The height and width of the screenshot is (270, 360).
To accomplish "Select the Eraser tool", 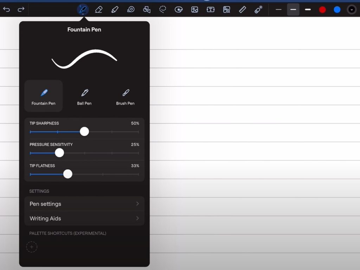I will [x=98, y=9].
